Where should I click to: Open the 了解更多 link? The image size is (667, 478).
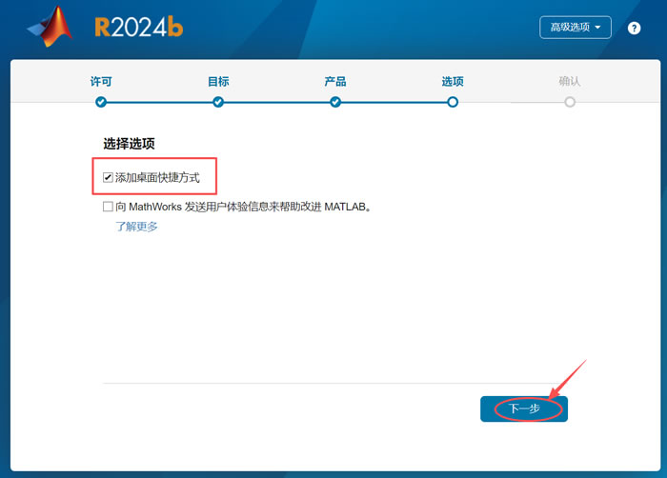click(x=136, y=227)
